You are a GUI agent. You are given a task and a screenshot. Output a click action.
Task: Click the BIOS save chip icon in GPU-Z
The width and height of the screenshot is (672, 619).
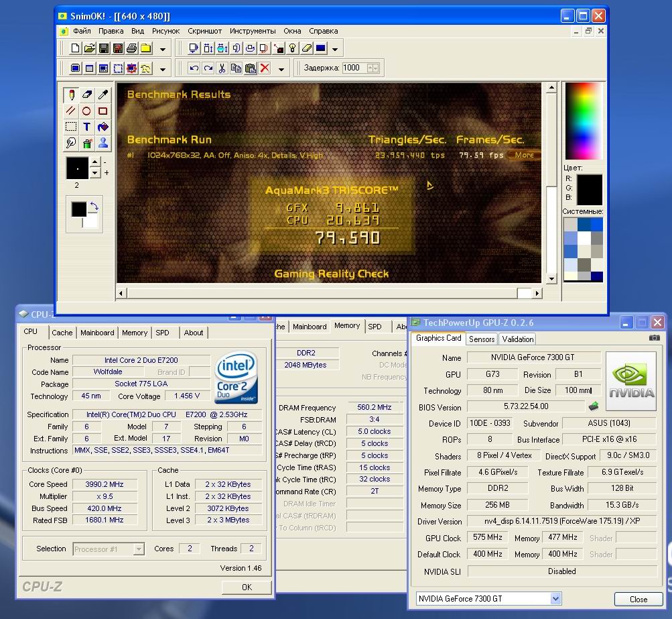pyautogui.click(x=594, y=406)
